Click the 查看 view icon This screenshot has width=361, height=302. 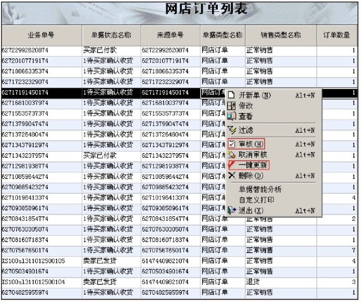pyautogui.click(x=231, y=116)
